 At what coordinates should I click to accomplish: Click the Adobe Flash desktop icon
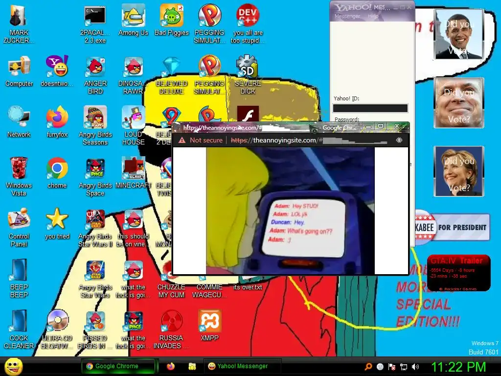[x=248, y=114]
